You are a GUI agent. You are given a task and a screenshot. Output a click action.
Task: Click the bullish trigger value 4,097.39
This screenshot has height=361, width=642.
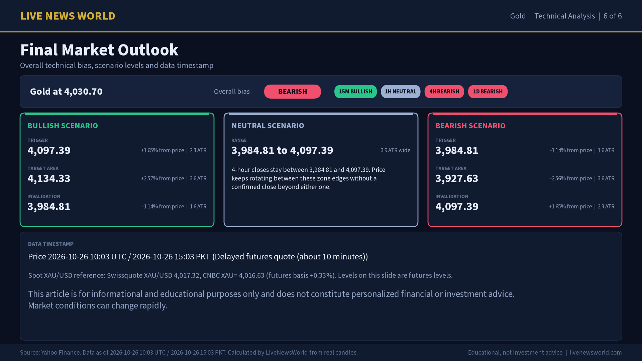49,150
